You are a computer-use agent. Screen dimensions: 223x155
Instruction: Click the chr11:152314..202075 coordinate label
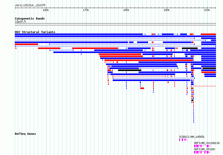point(30,5)
